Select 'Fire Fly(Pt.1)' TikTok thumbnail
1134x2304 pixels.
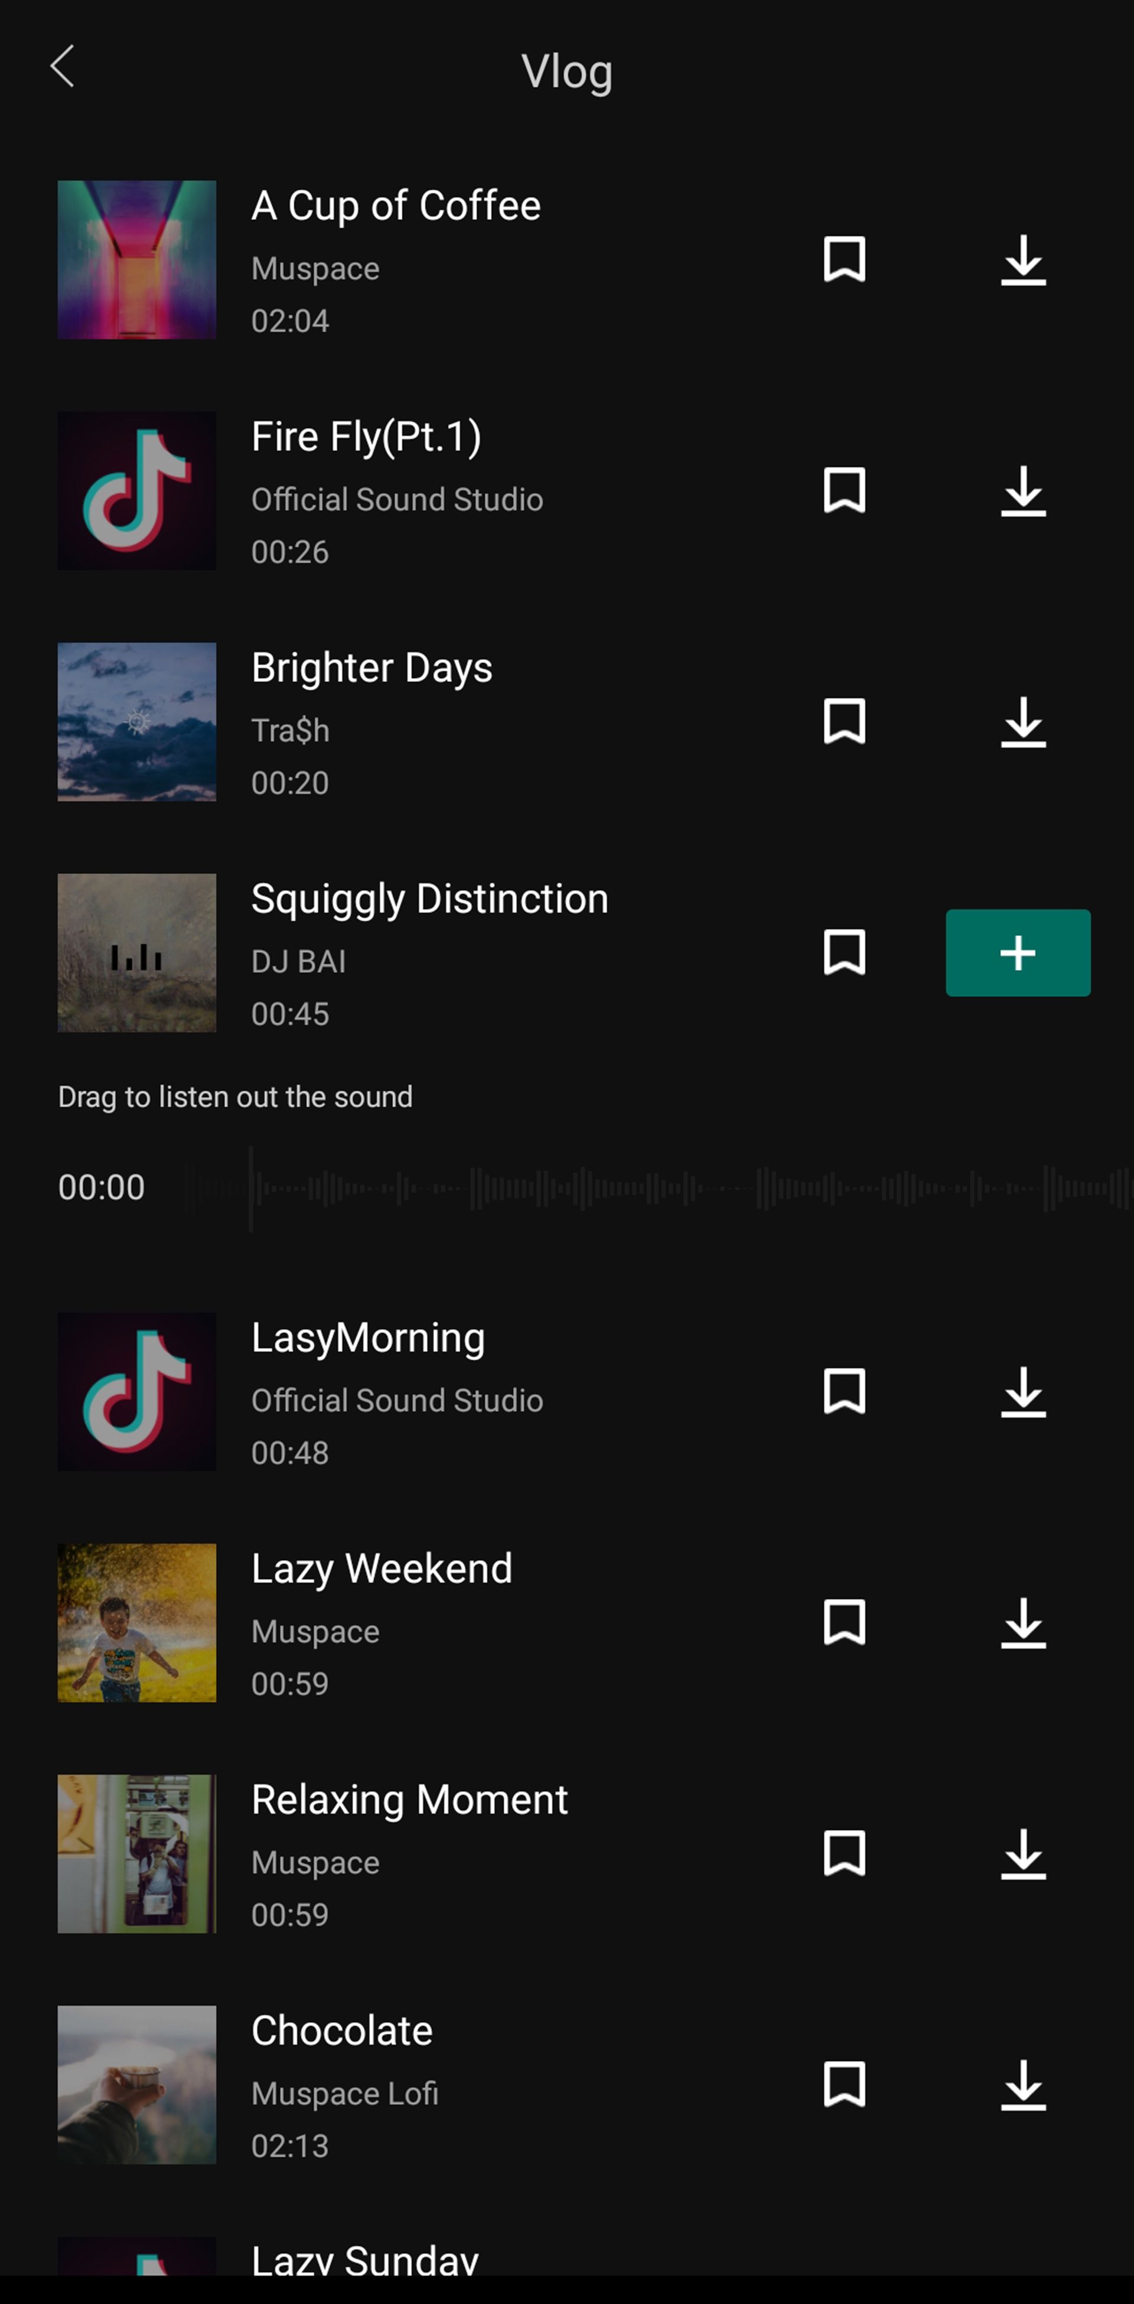click(136, 491)
